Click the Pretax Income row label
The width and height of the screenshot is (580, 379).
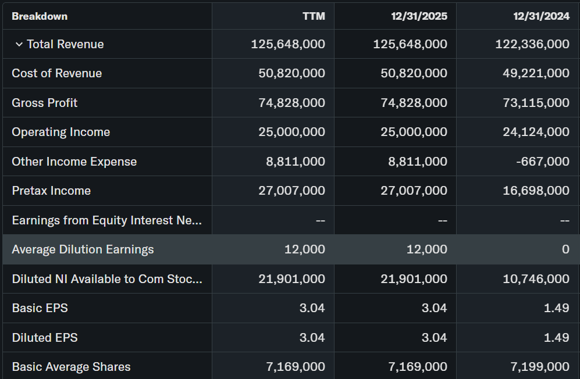click(x=51, y=191)
